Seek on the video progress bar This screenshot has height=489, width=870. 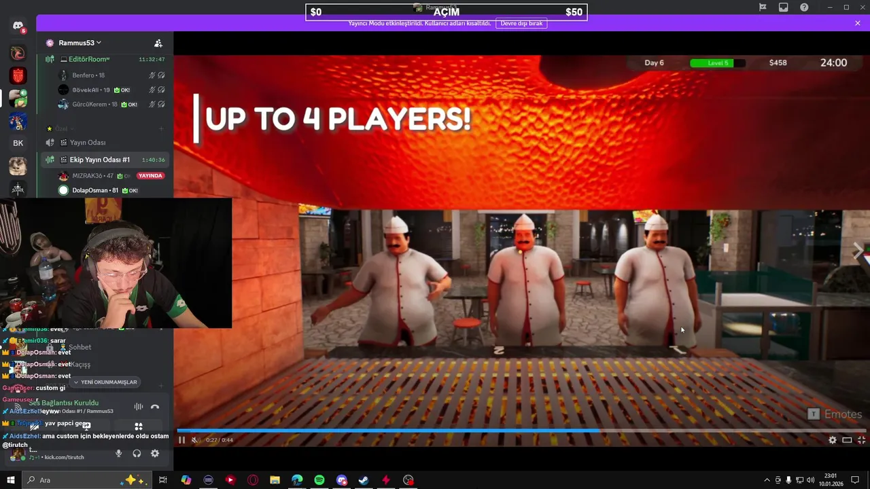[x=521, y=431]
